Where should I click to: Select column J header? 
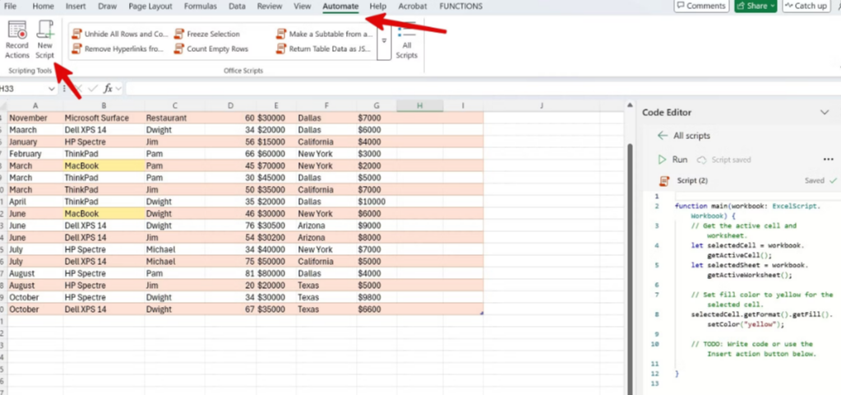541,105
